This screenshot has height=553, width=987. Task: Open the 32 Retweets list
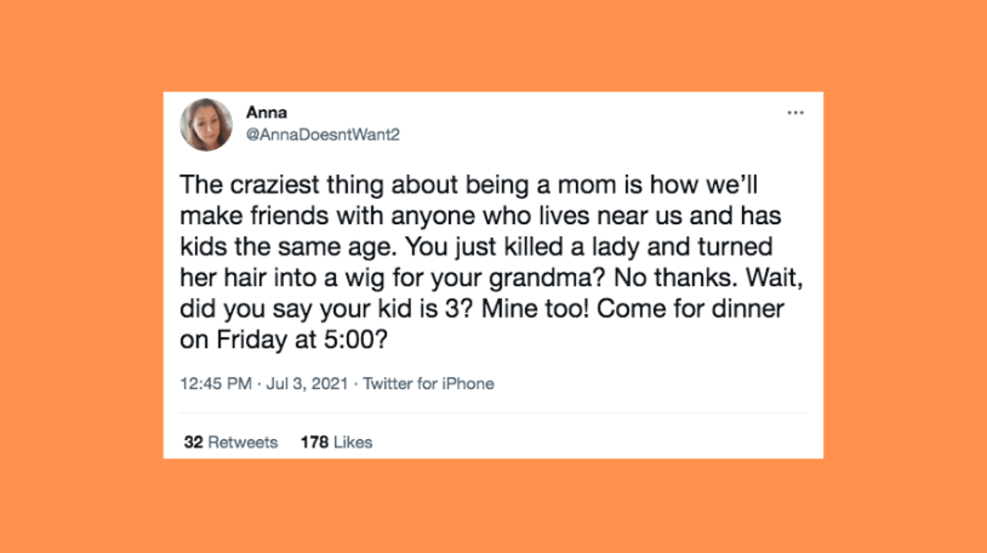(231, 442)
